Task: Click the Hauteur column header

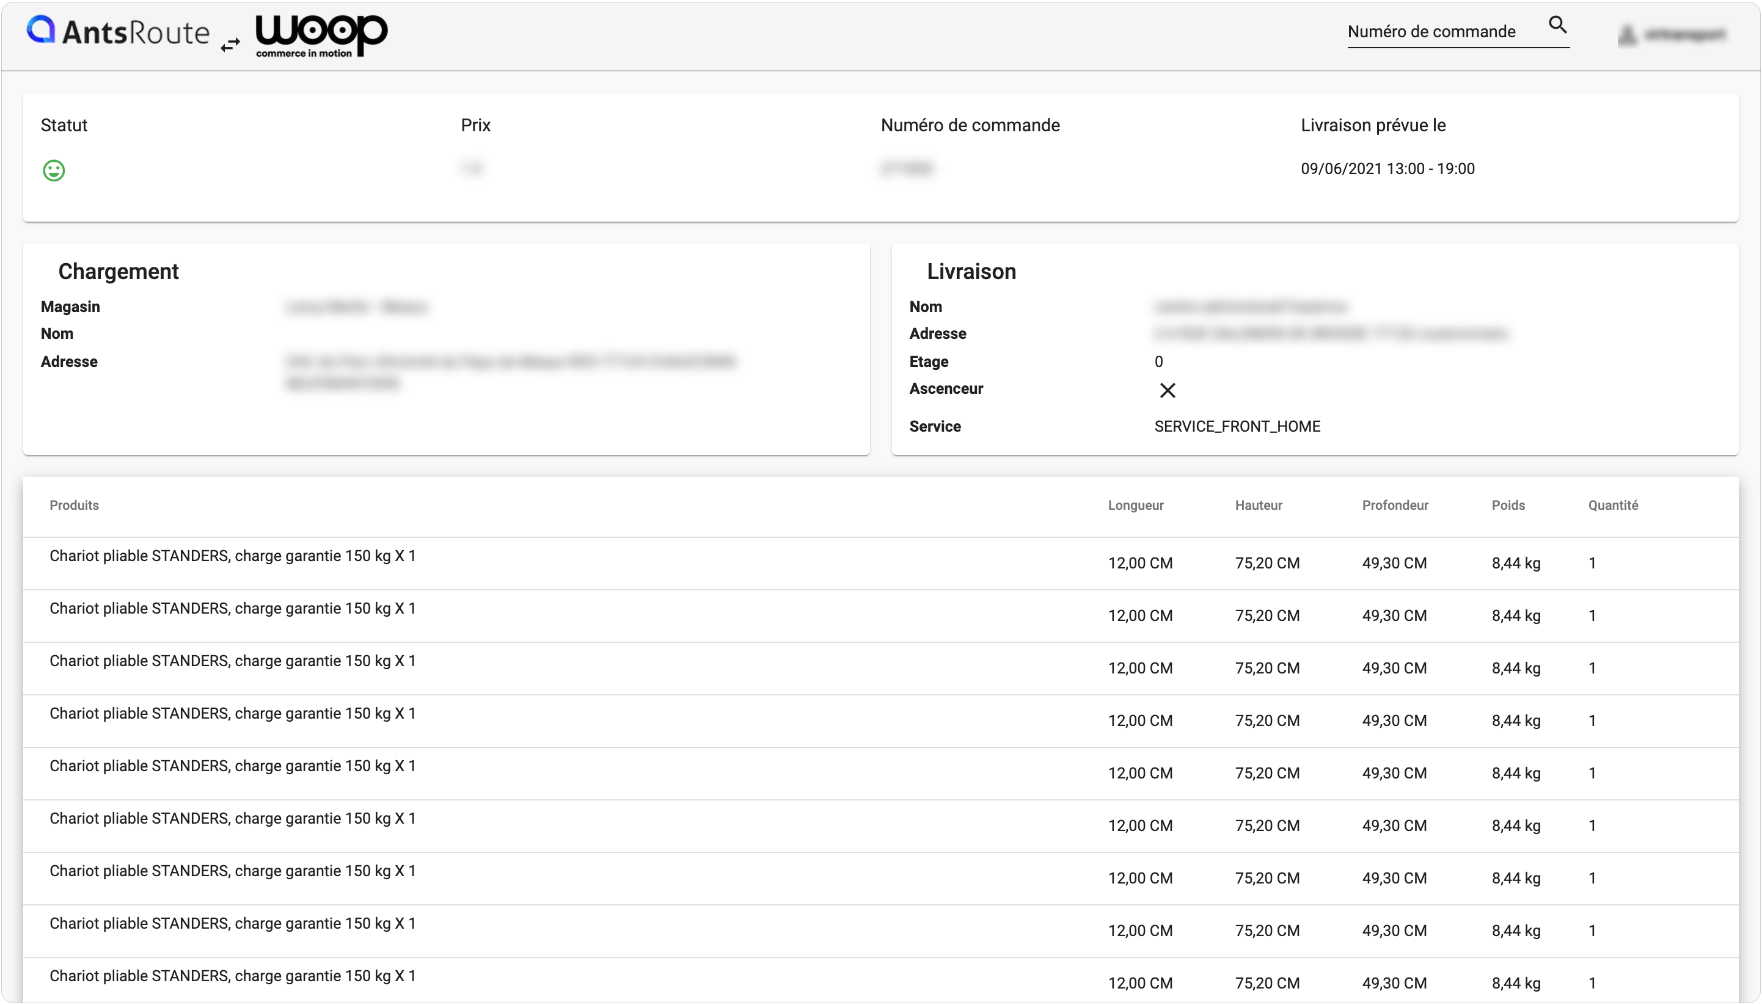Action: [x=1259, y=506]
